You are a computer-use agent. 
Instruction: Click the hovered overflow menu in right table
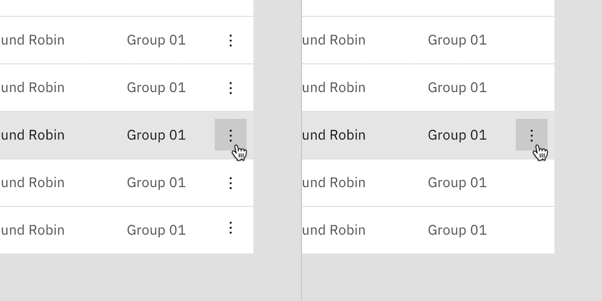pyautogui.click(x=531, y=135)
